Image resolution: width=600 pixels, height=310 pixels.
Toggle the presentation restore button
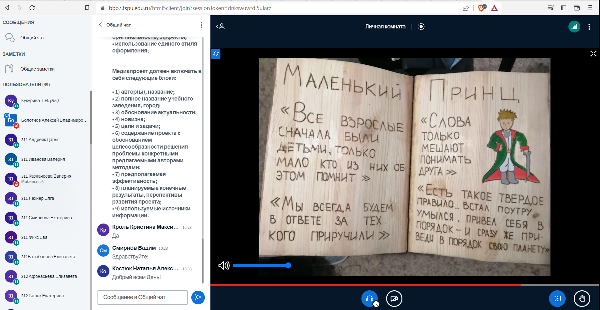click(x=557, y=298)
